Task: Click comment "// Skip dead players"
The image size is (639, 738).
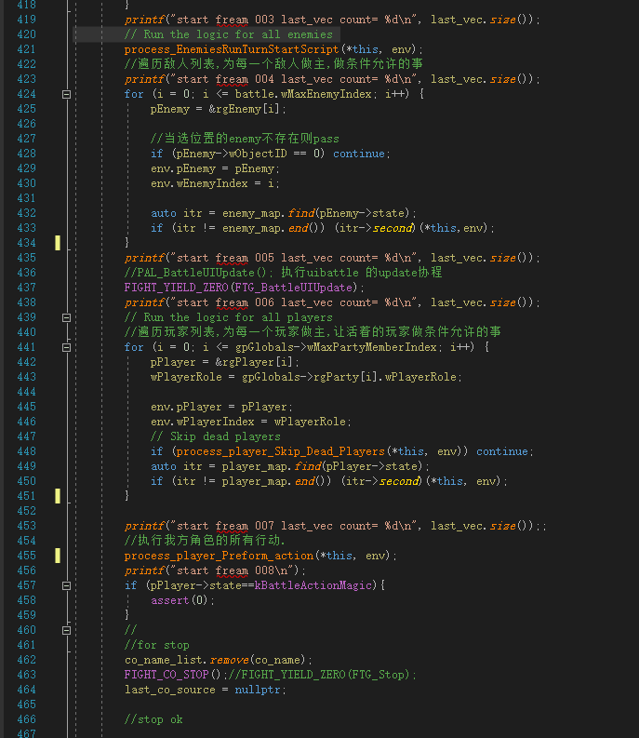Action: coord(216,436)
